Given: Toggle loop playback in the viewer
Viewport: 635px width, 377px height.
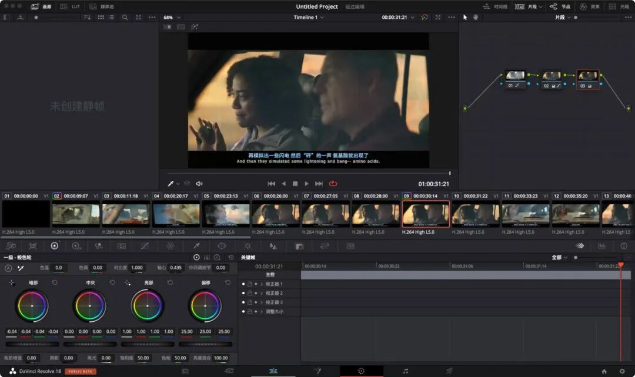Looking at the screenshot, I should pyautogui.click(x=333, y=184).
